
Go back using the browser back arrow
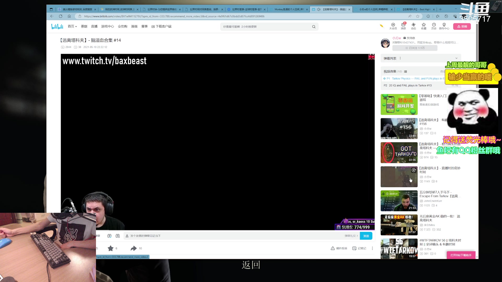point(52,16)
